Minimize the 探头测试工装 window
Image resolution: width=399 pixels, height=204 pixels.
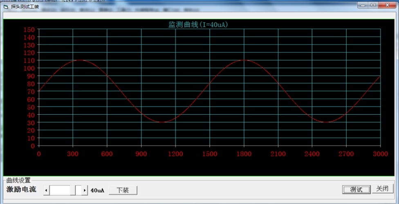363,5
